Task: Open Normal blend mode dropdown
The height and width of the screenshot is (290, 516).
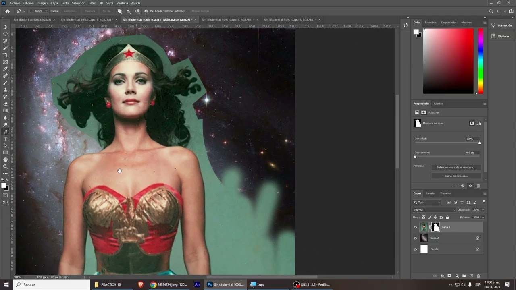Action: [x=434, y=210]
